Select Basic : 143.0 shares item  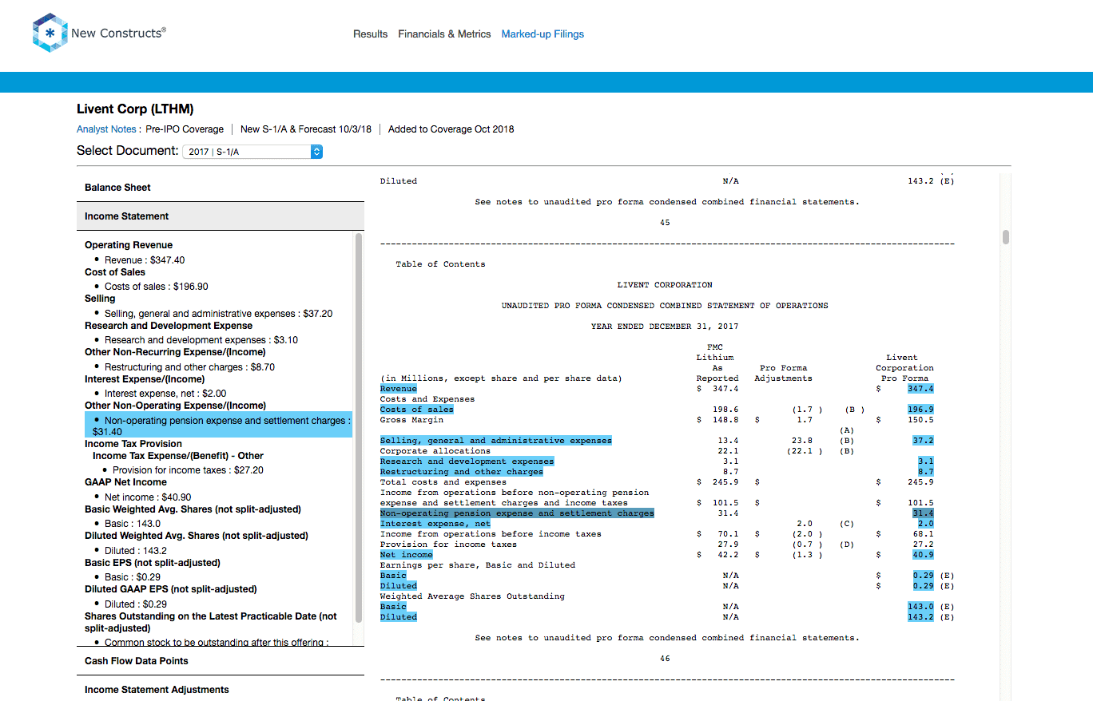coord(133,524)
